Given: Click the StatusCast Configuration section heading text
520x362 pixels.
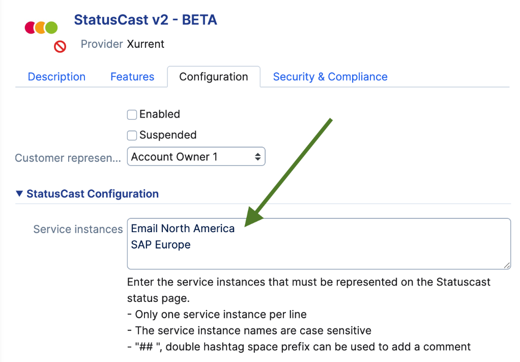Looking at the screenshot, I should tap(93, 194).
